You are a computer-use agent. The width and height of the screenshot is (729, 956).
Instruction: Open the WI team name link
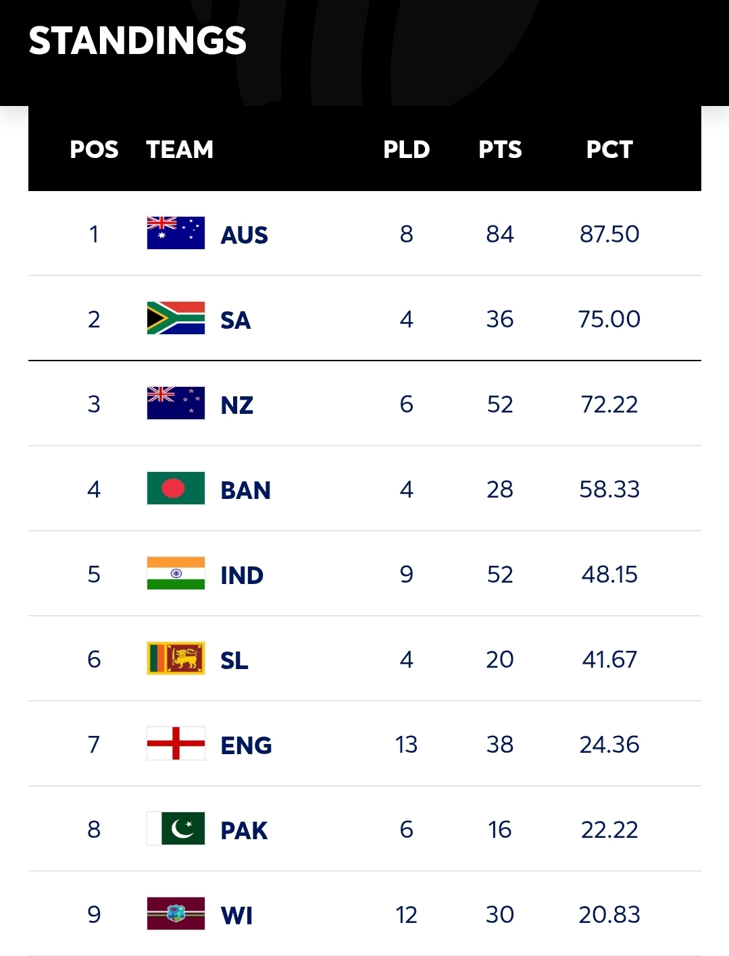click(236, 915)
